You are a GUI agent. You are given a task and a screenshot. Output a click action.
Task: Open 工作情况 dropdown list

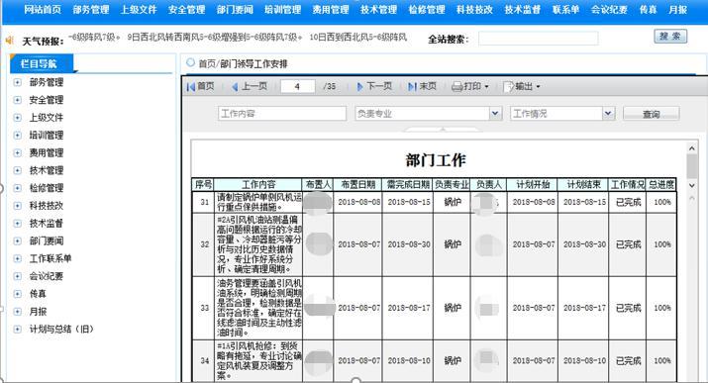(608, 113)
